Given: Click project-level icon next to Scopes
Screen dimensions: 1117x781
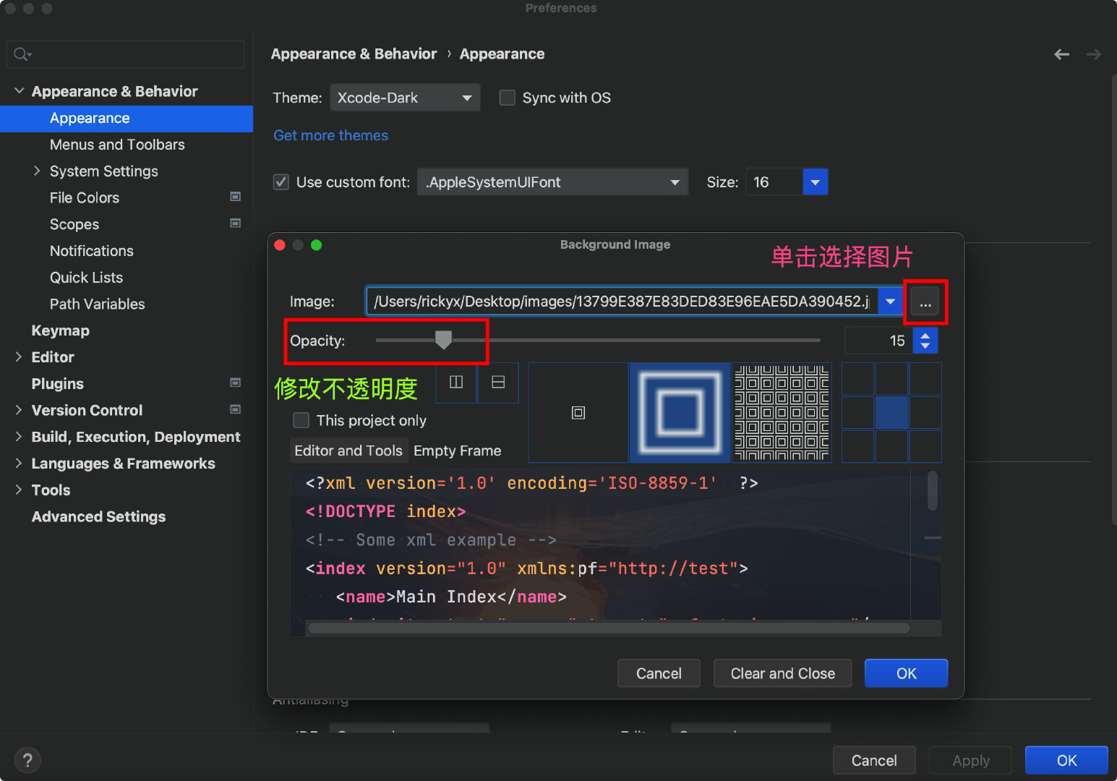Looking at the screenshot, I should click(x=235, y=223).
